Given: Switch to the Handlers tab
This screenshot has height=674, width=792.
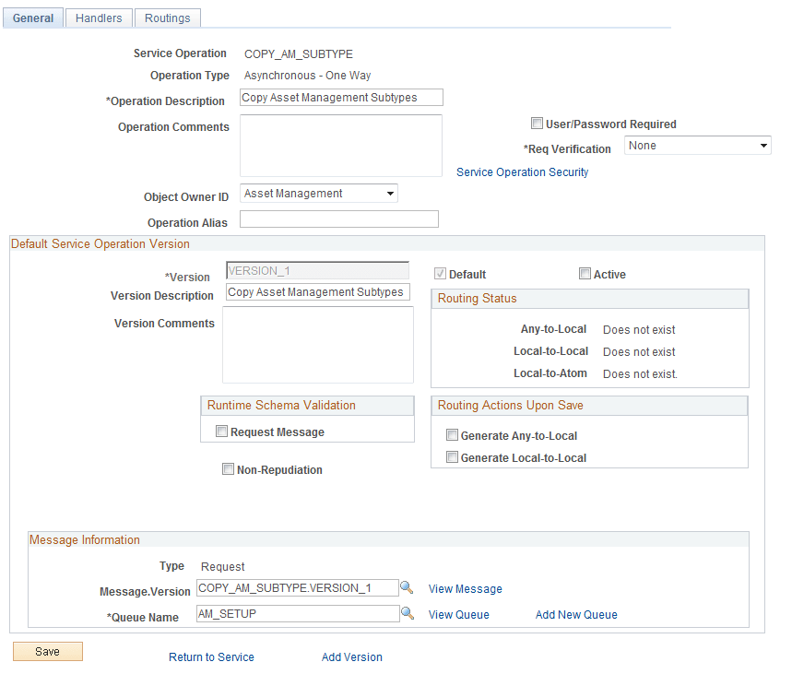Looking at the screenshot, I should pos(98,17).
